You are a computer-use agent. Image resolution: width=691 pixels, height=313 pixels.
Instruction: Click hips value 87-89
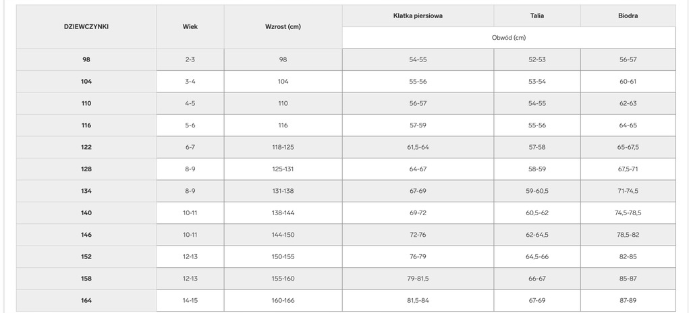tap(628, 301)
